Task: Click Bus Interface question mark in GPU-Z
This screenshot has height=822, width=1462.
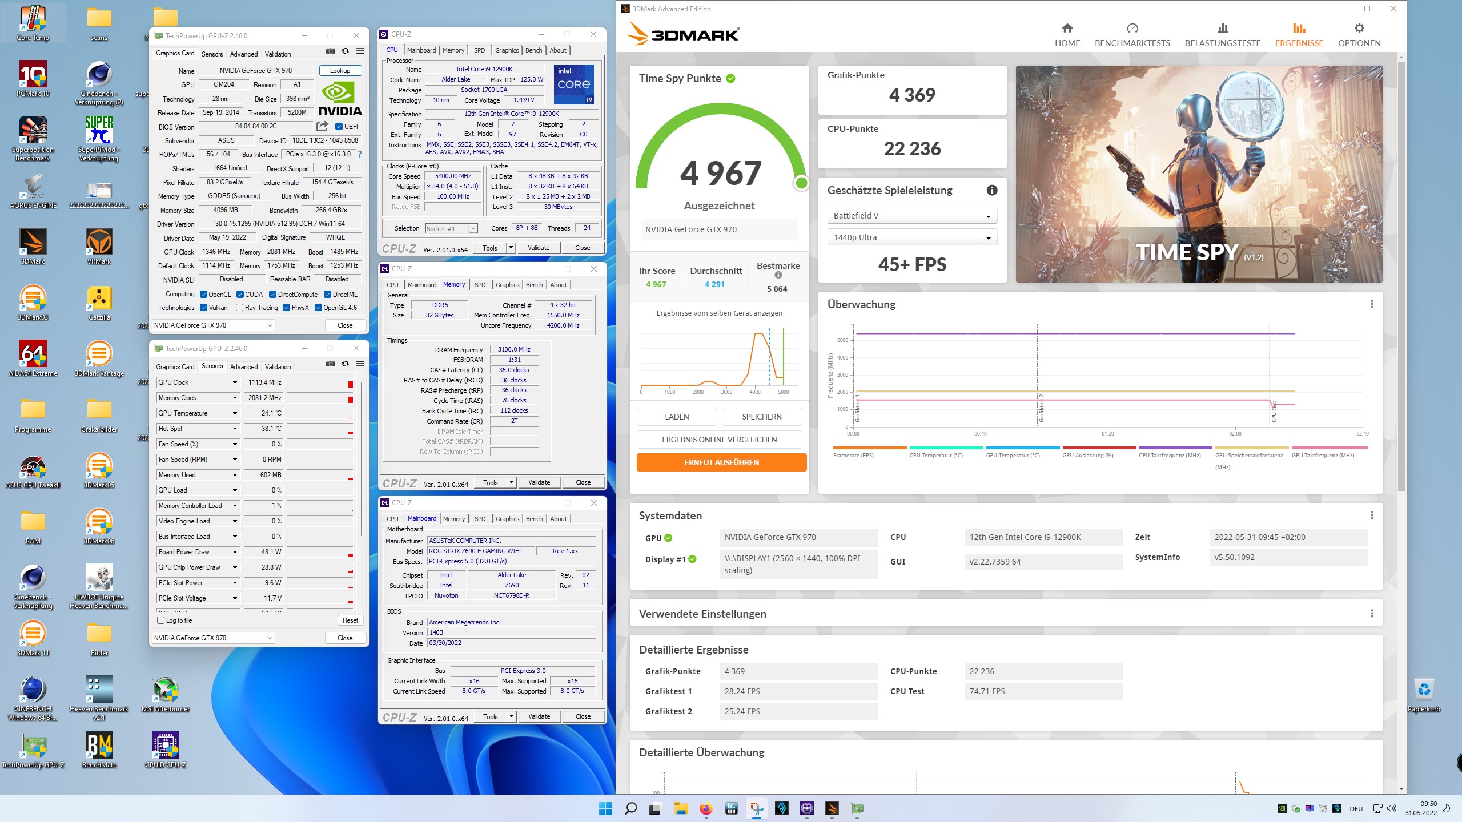Action: click(360, 154)
